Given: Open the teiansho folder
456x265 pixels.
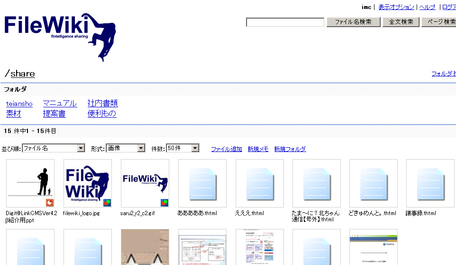Looking at the screenshot, I should point(19,104).
